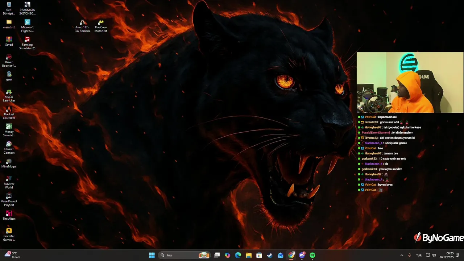The width and height of the screenshot is (464, 261).
Task: Select the Survivor World desktop shortcut
Action: coord(9,182)
